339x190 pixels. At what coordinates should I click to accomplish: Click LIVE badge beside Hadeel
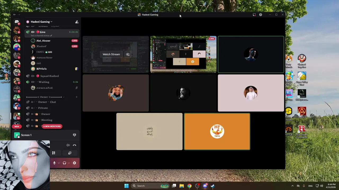tap(75, 46)
